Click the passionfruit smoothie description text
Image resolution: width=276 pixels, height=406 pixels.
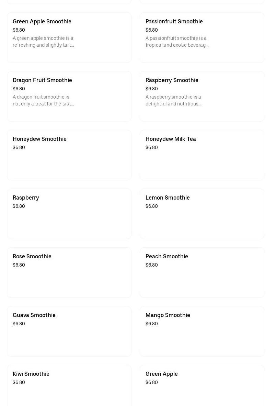pyautogui.click(x=177, y=42)
